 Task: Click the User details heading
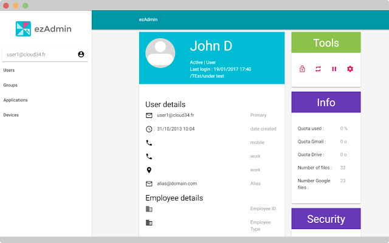[165, 104]
